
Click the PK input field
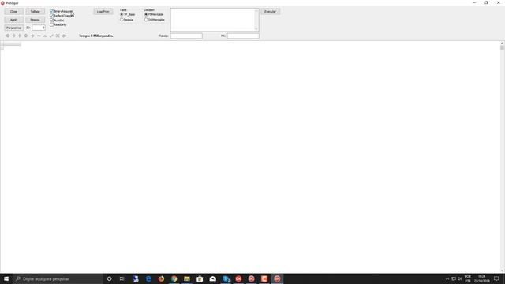(x=243, y=36)
